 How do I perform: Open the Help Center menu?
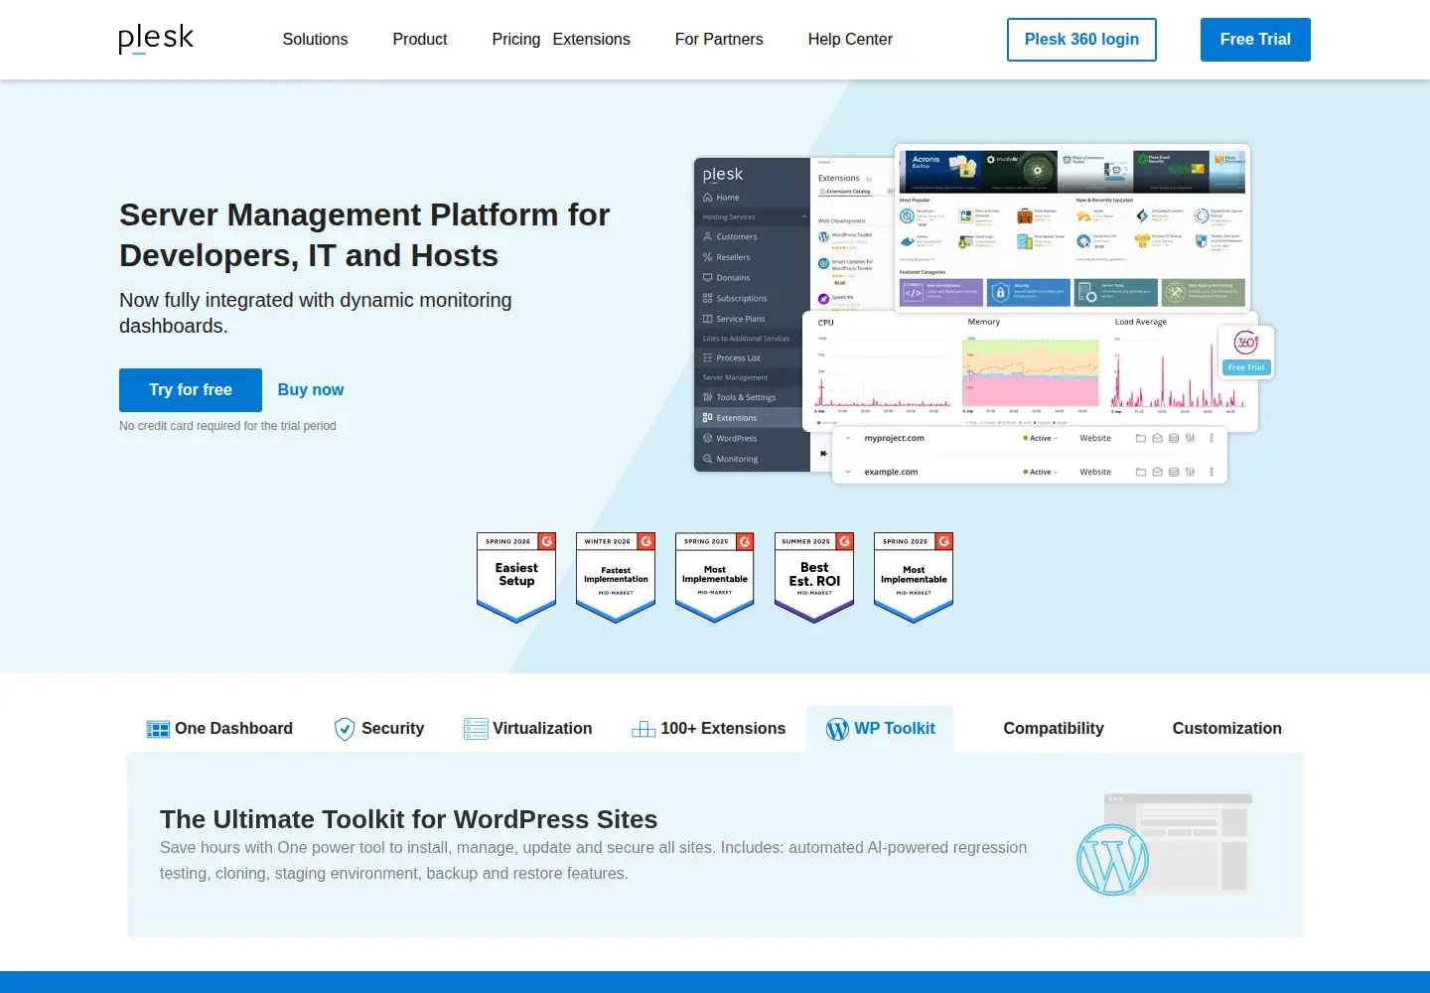(850, 40)
